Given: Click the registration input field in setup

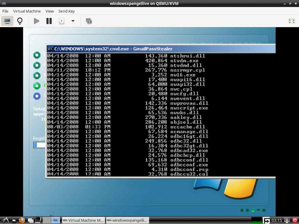Looking at the screenshot, I should (x=39, y=145).
